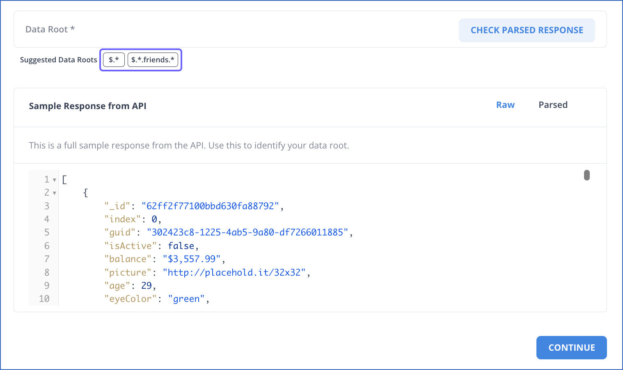Switch to the Raw tab
Viewport: 623px width, 370px height.
click(505, 105)
